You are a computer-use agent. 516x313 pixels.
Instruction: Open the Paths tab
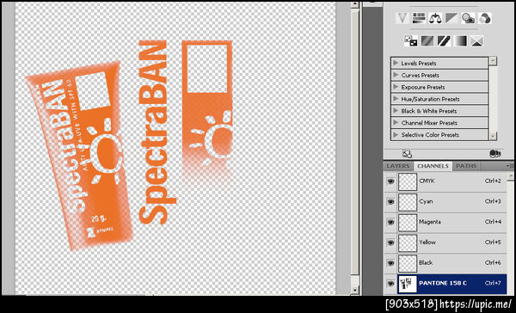466,166
